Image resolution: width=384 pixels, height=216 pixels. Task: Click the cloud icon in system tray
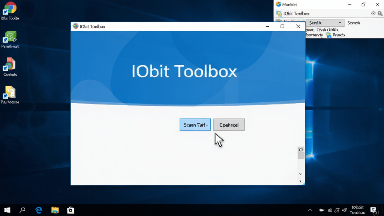(321, 210)
